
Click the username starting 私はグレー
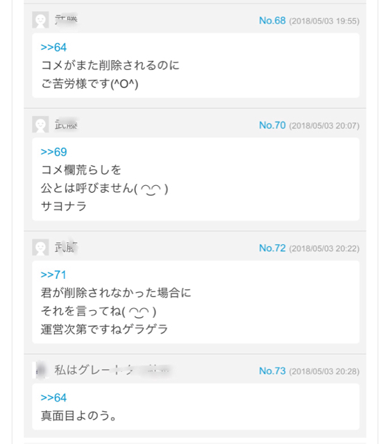[112, 370]
